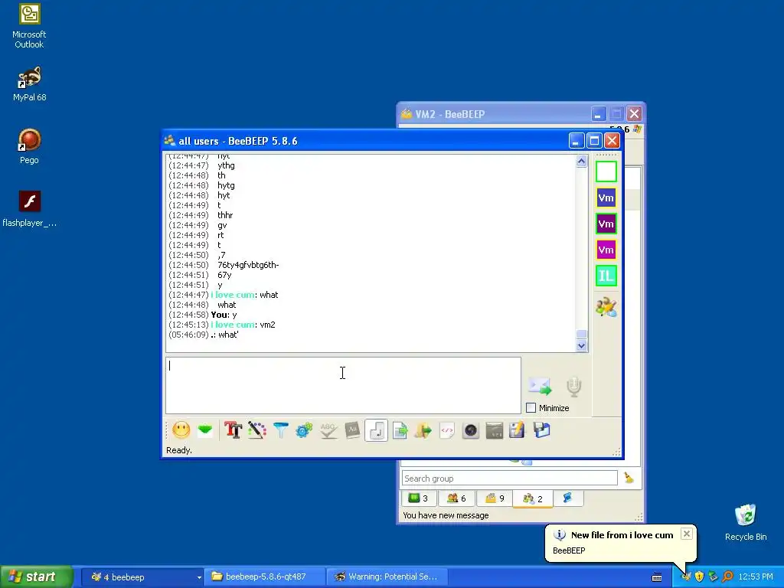
Task: Click the chat scrollbar thumb
Action: point(581,334)
